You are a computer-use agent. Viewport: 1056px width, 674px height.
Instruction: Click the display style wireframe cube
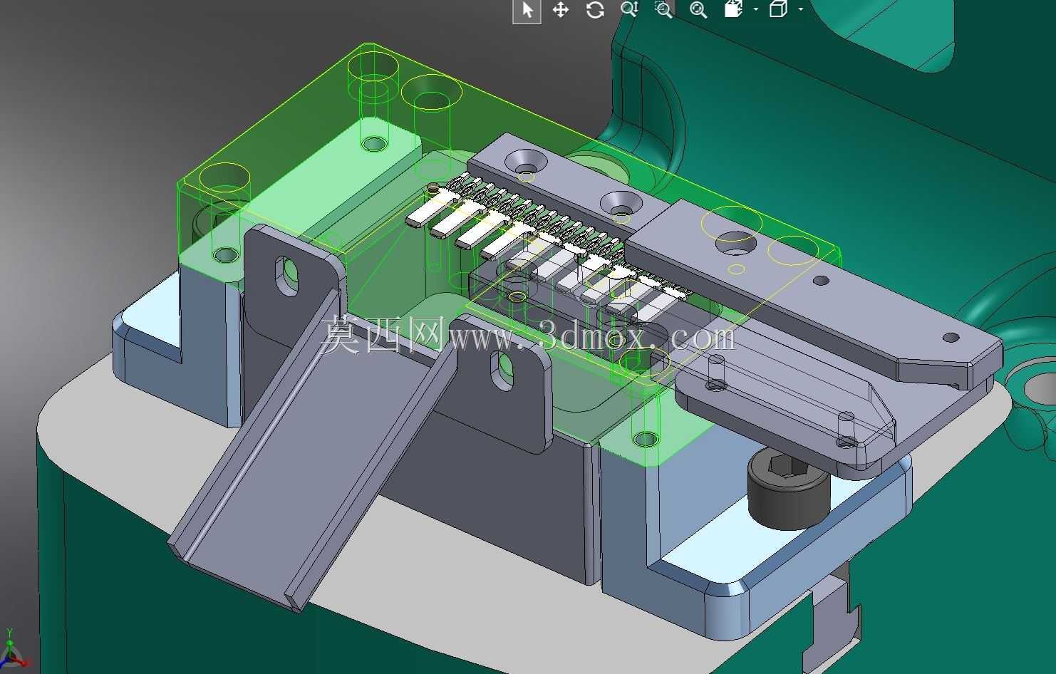778,9
